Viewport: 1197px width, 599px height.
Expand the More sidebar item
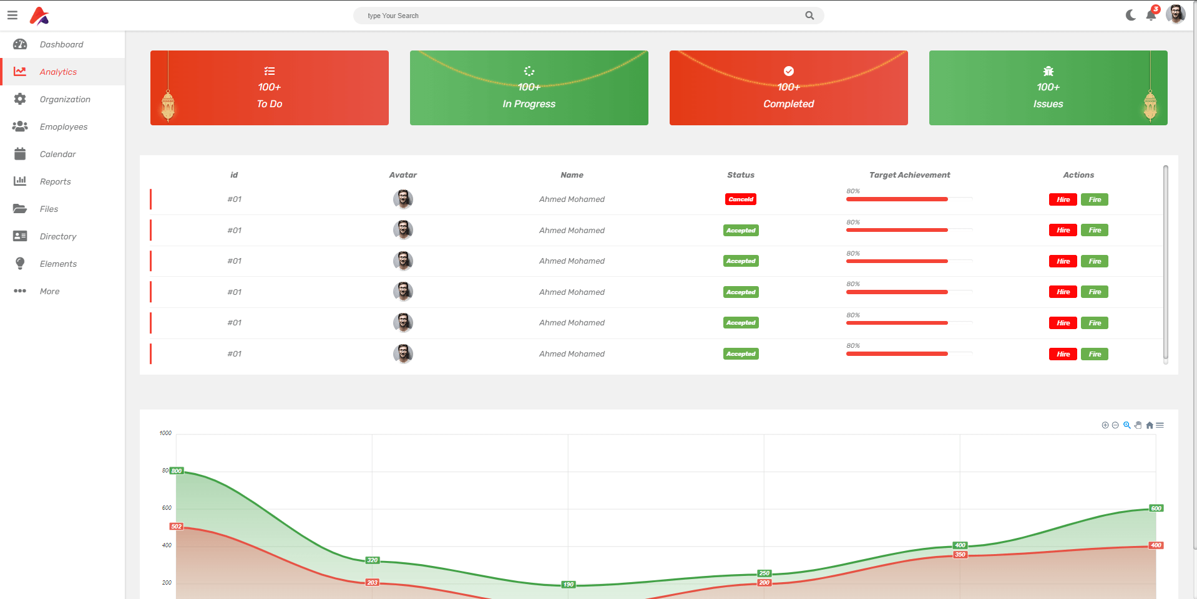(49, 291)
